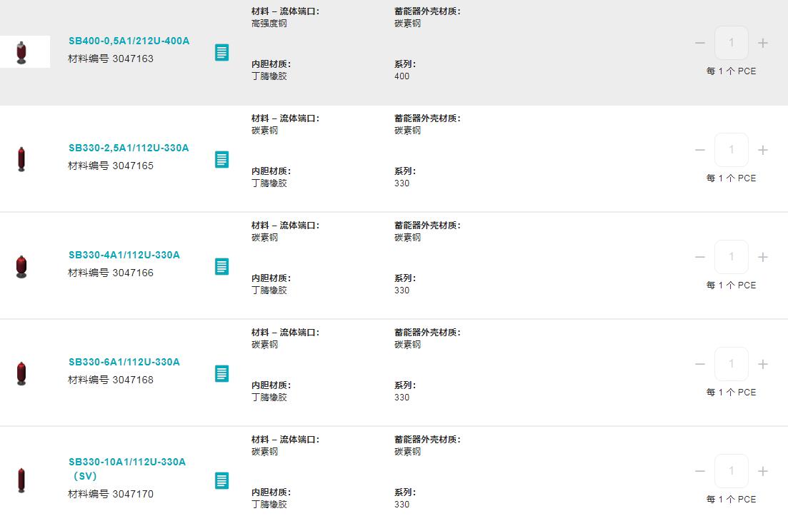Click thumbnail of material number 3047170
The height and width of the screenshot is (521, 788).
click(21, 480)
